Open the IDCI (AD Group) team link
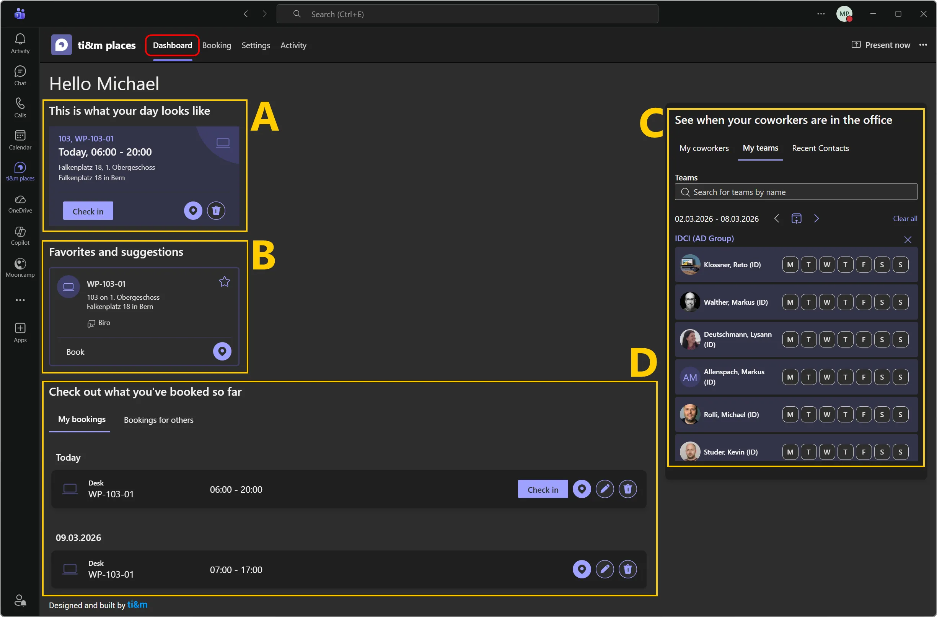The width and height of the screenshot is (937, 617). (x=704, y=239)
